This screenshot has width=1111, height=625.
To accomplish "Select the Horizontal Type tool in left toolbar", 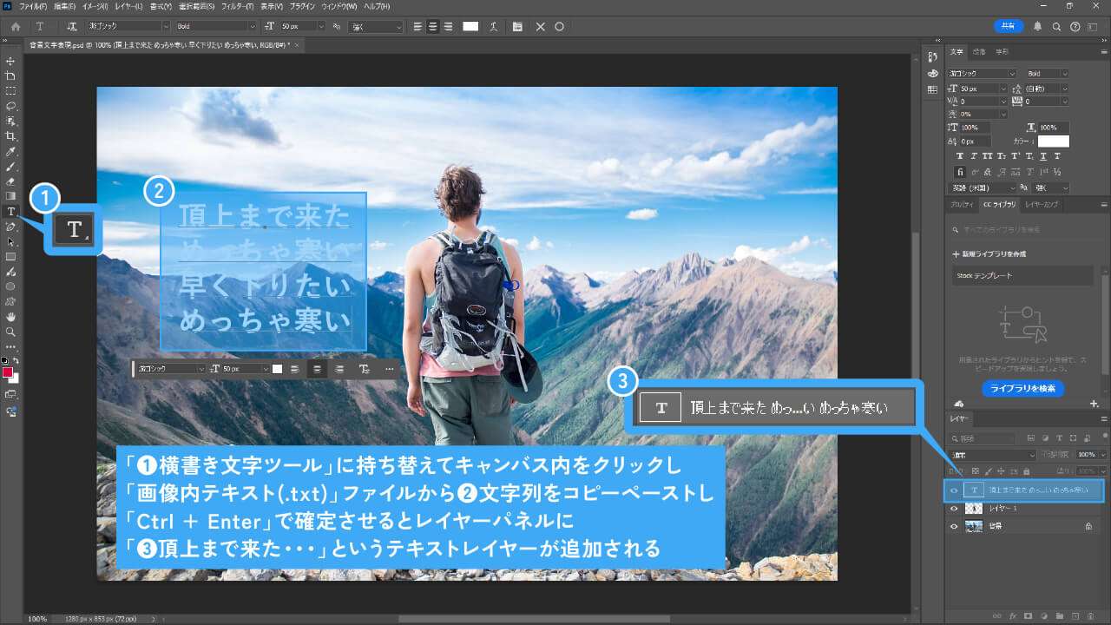I will pos(10,211).
